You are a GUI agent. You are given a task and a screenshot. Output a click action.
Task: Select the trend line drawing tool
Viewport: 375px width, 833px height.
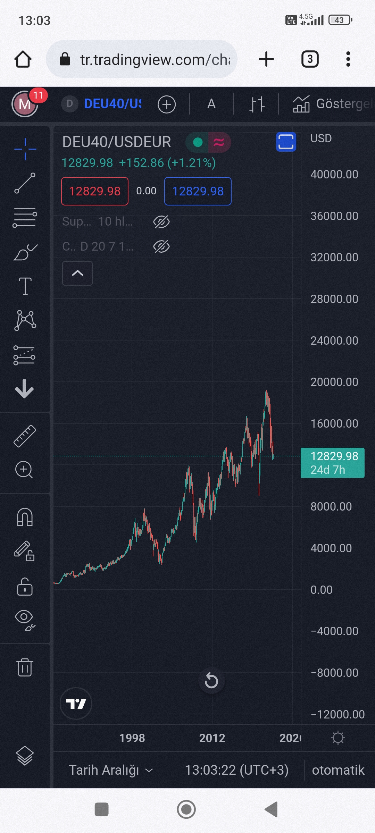point(25,183)
